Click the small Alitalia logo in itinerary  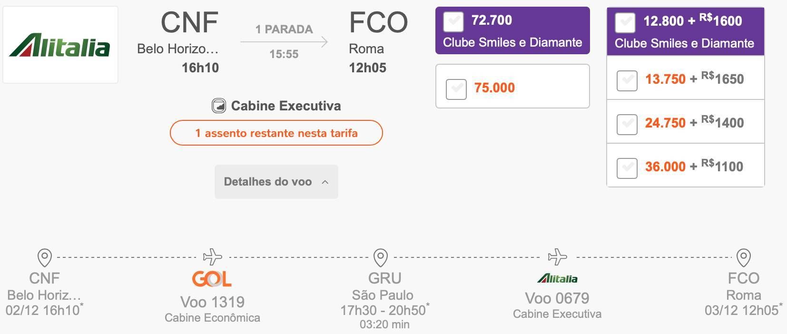557,278
